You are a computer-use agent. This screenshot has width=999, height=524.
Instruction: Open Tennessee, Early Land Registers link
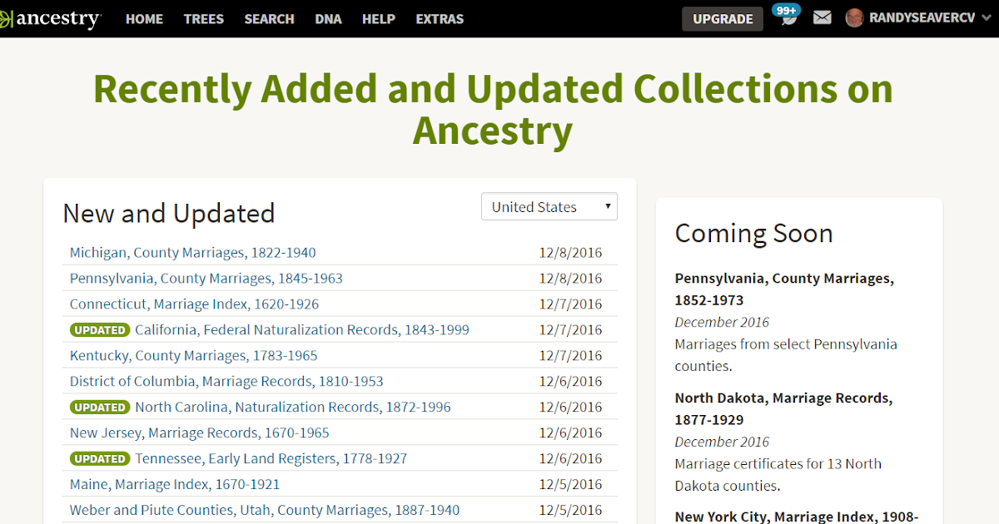pyautogui.click(x=271, y=459)
